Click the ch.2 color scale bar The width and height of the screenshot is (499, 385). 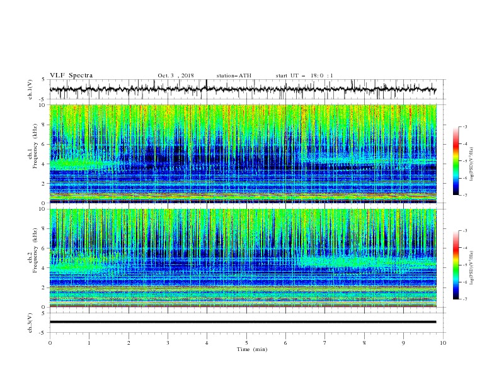coord(456,265)
